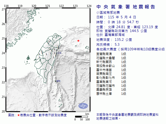Viewport: 166px width, 124px height.
Task: Click the footer text 本報告係中央氣象署地震觀測網即時地震資料
Action: pos(127,115)
